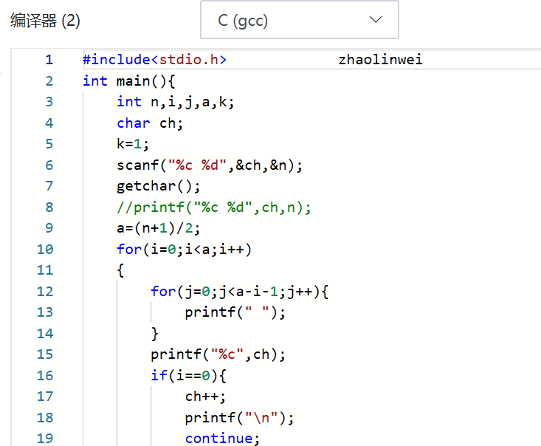Click the scanf("%c %d",&ch,&n); line
Screen dimensions: 541x446
point(210,165)
